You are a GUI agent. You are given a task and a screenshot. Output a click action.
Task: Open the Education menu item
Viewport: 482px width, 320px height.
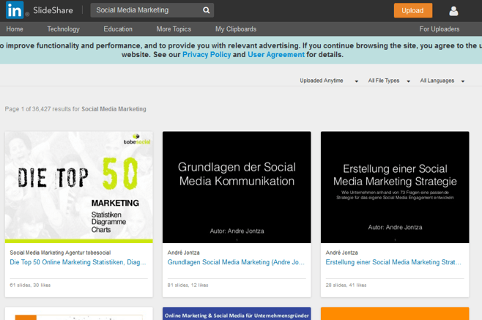[x=118, y=29]
